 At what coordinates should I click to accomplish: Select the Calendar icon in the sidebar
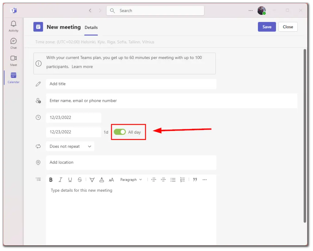coord(13,77)
